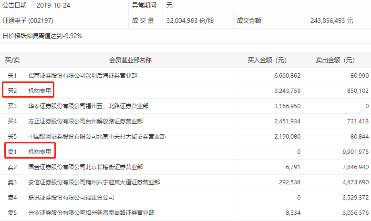Click the 成交量 value 32,004,963 份/股
Screen dimensions: 371x221
(x=191, y=21)
